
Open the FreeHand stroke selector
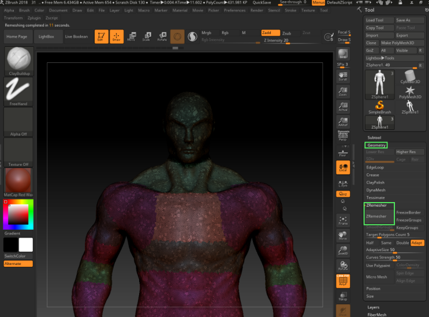18,92
